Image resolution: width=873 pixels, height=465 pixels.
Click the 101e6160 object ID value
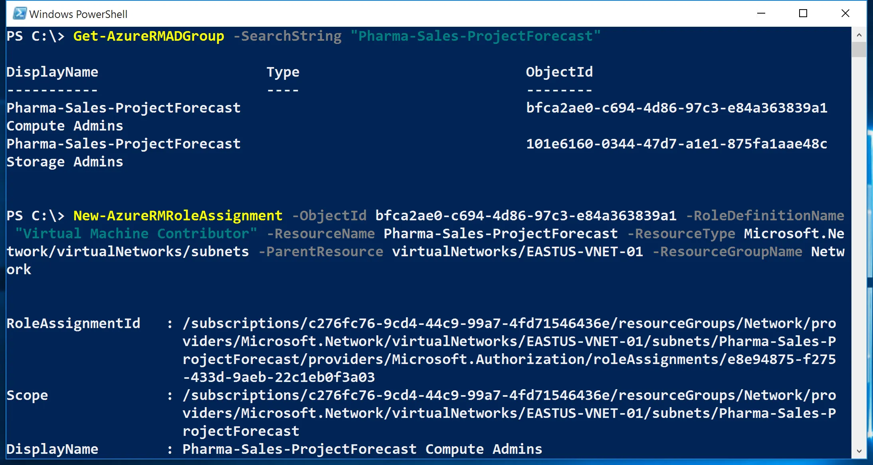point(676,144)
